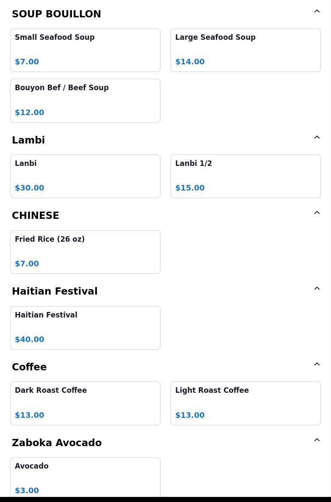Choose the Lanbi 1/2 item

point(245,176)
